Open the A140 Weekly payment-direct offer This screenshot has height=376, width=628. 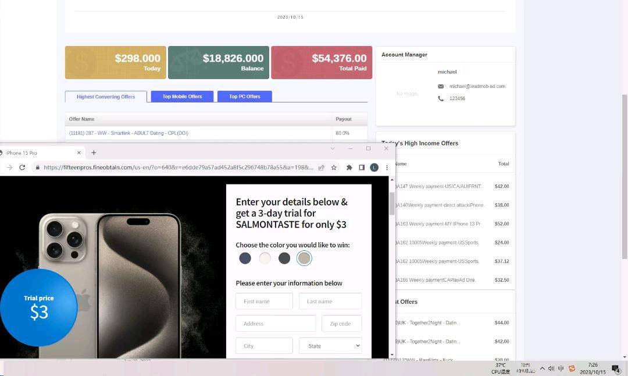[440, 205]
